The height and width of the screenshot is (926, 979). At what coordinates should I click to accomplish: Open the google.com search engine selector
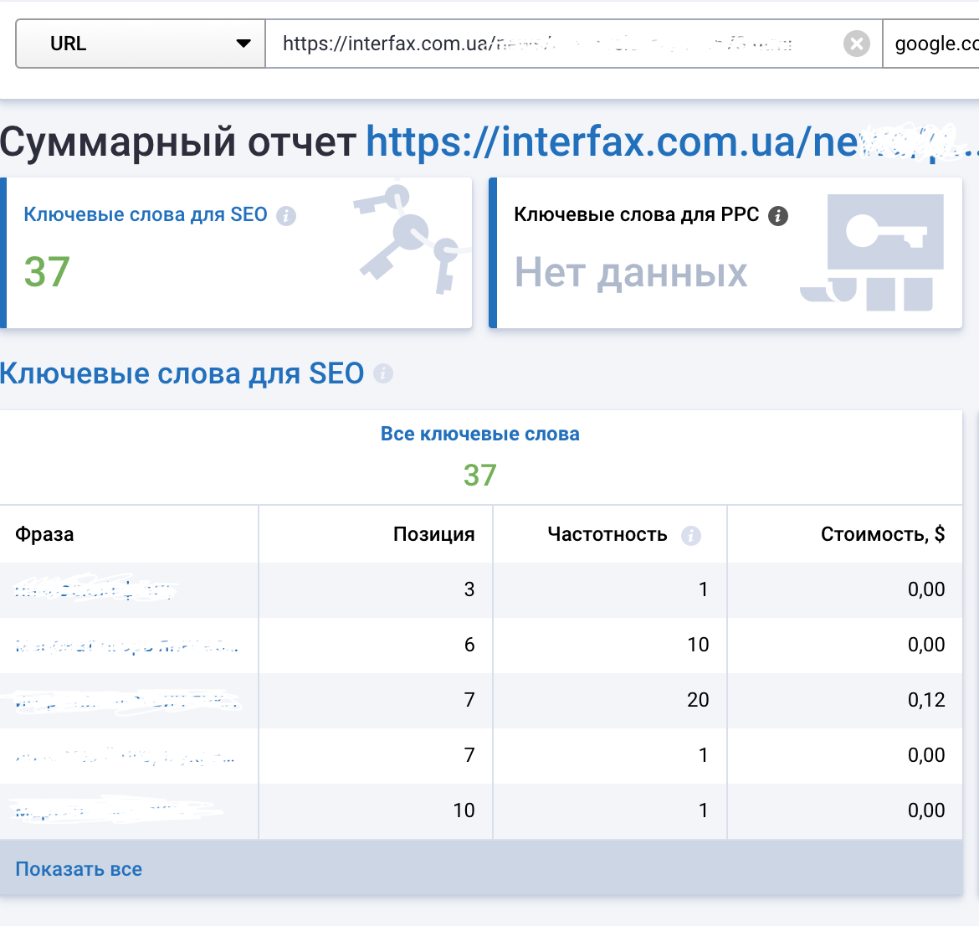pos(931,44)
